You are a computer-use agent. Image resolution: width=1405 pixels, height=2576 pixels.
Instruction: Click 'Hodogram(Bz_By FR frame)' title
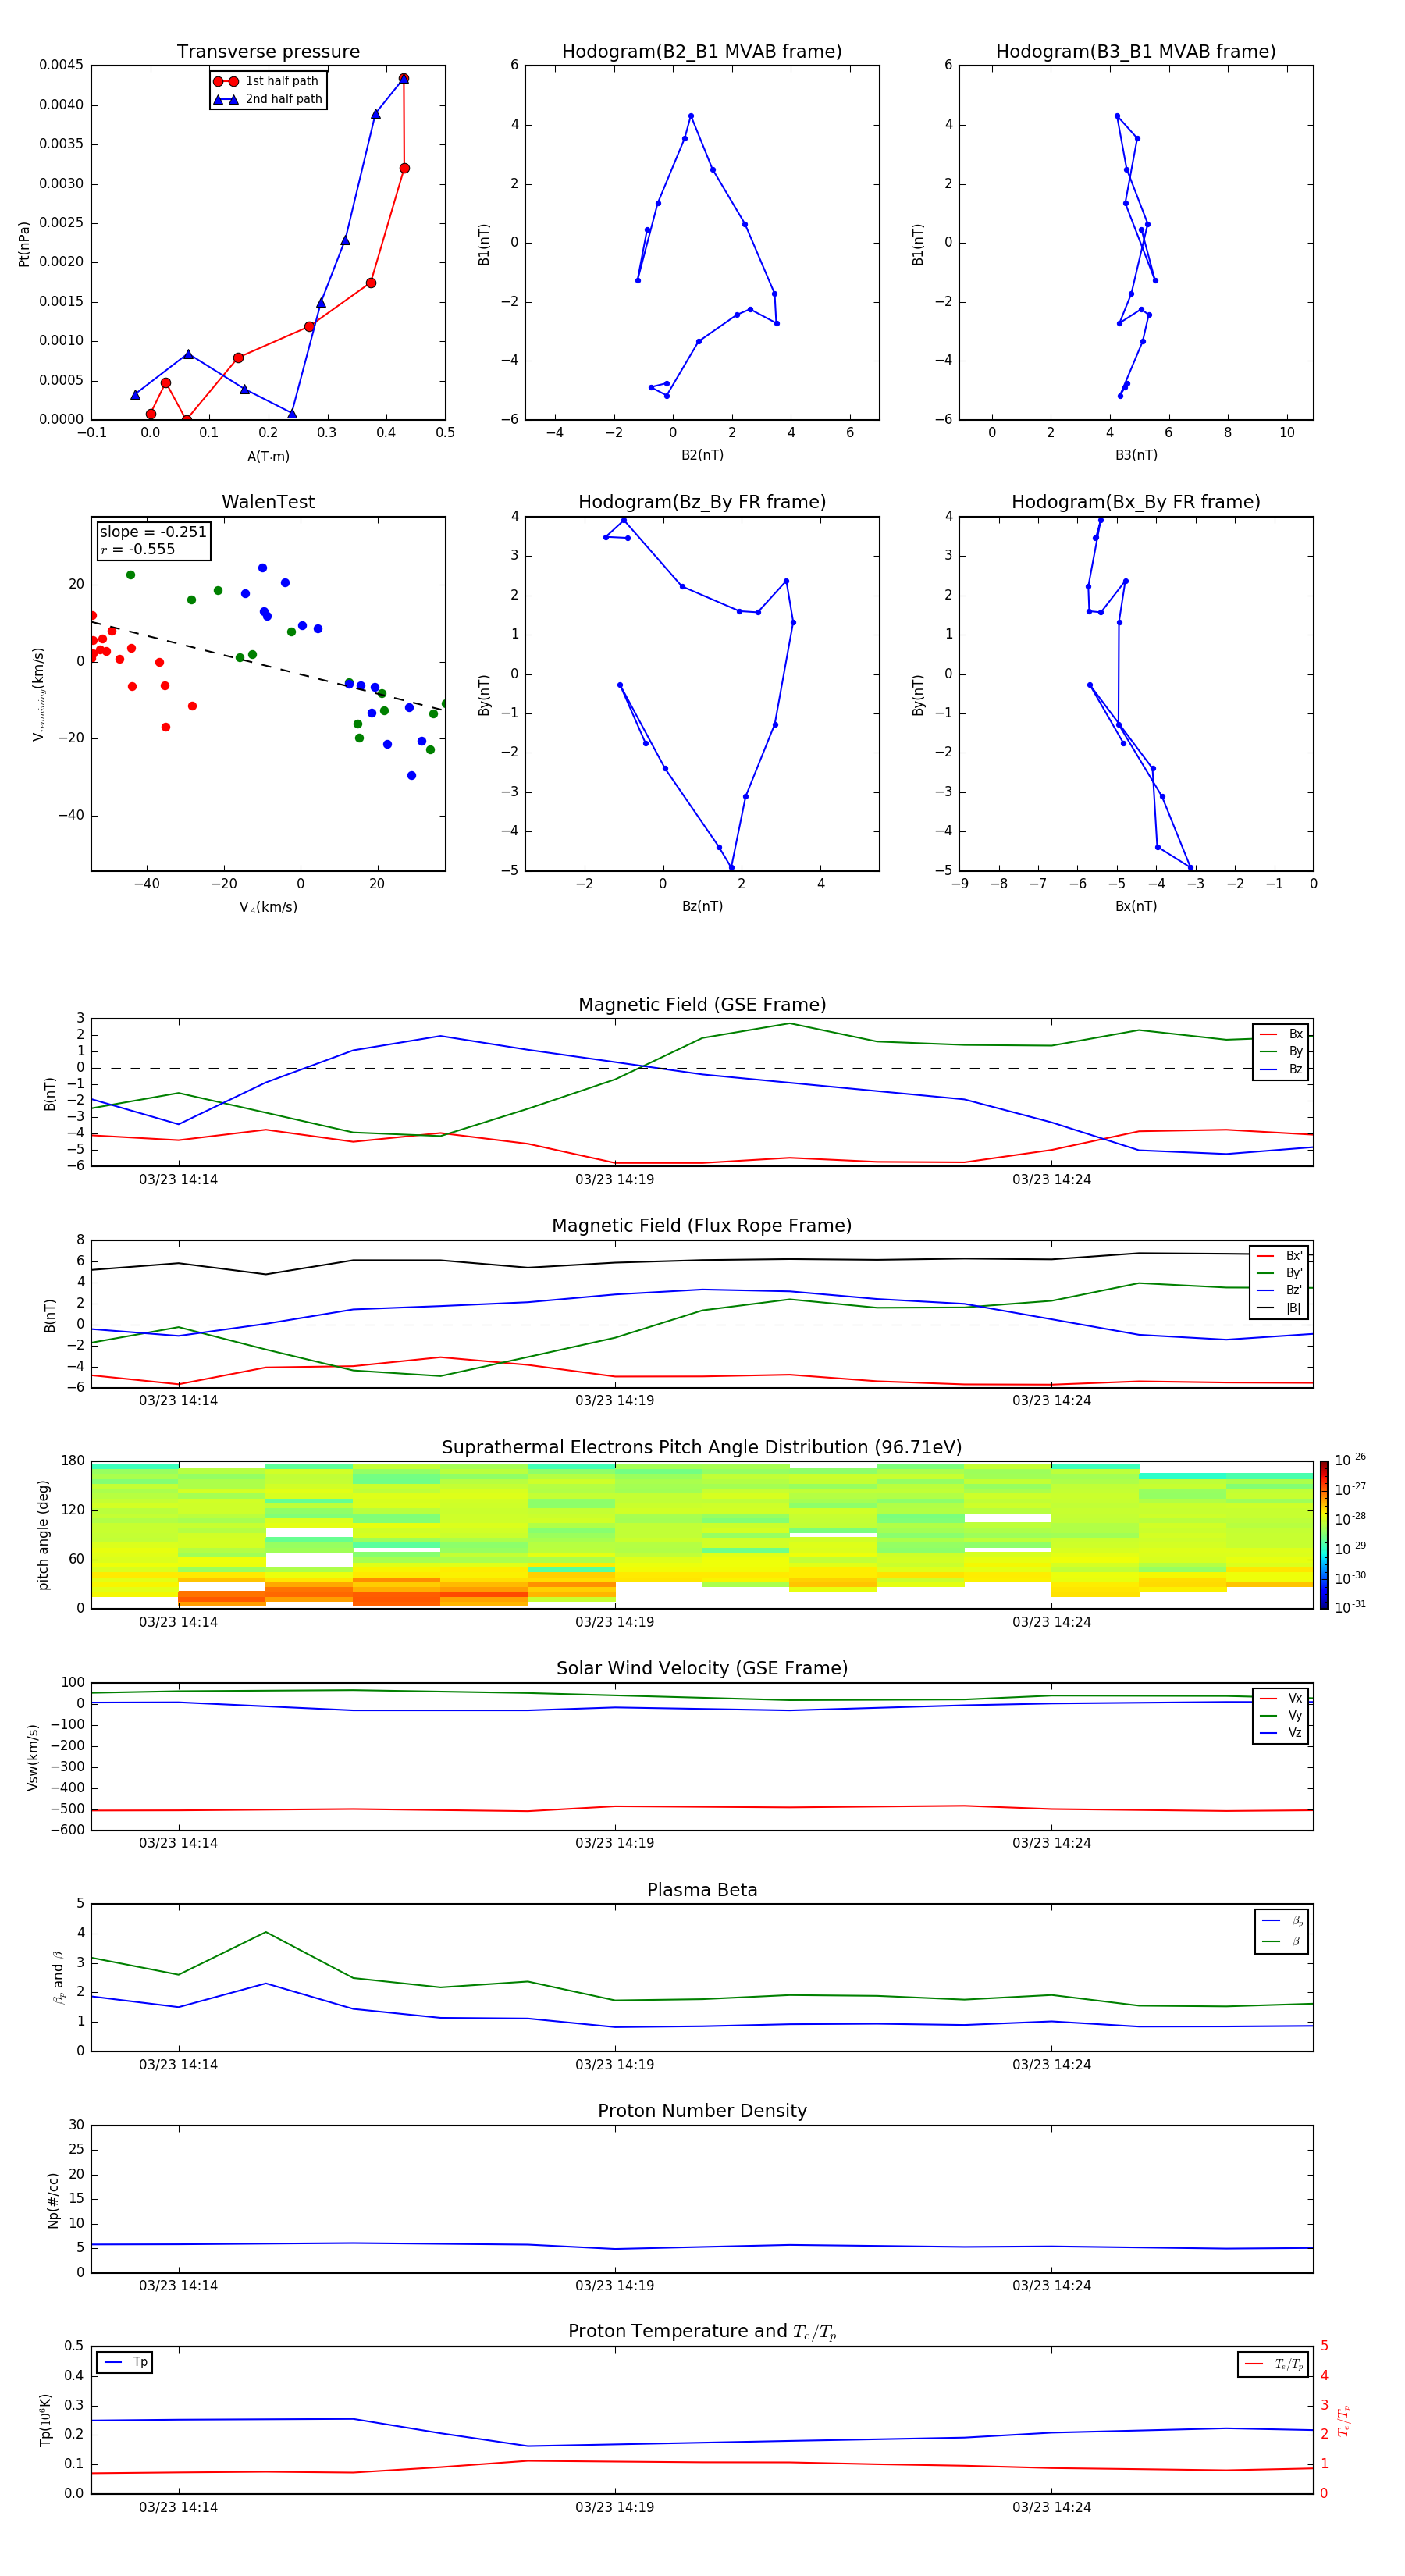[702, 502]
